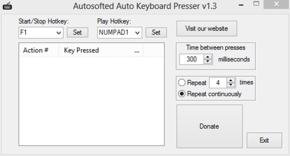This screenshot has height=156, width=290.
Task: Decrease repeat count with down arrow
Action: point(231,85)
